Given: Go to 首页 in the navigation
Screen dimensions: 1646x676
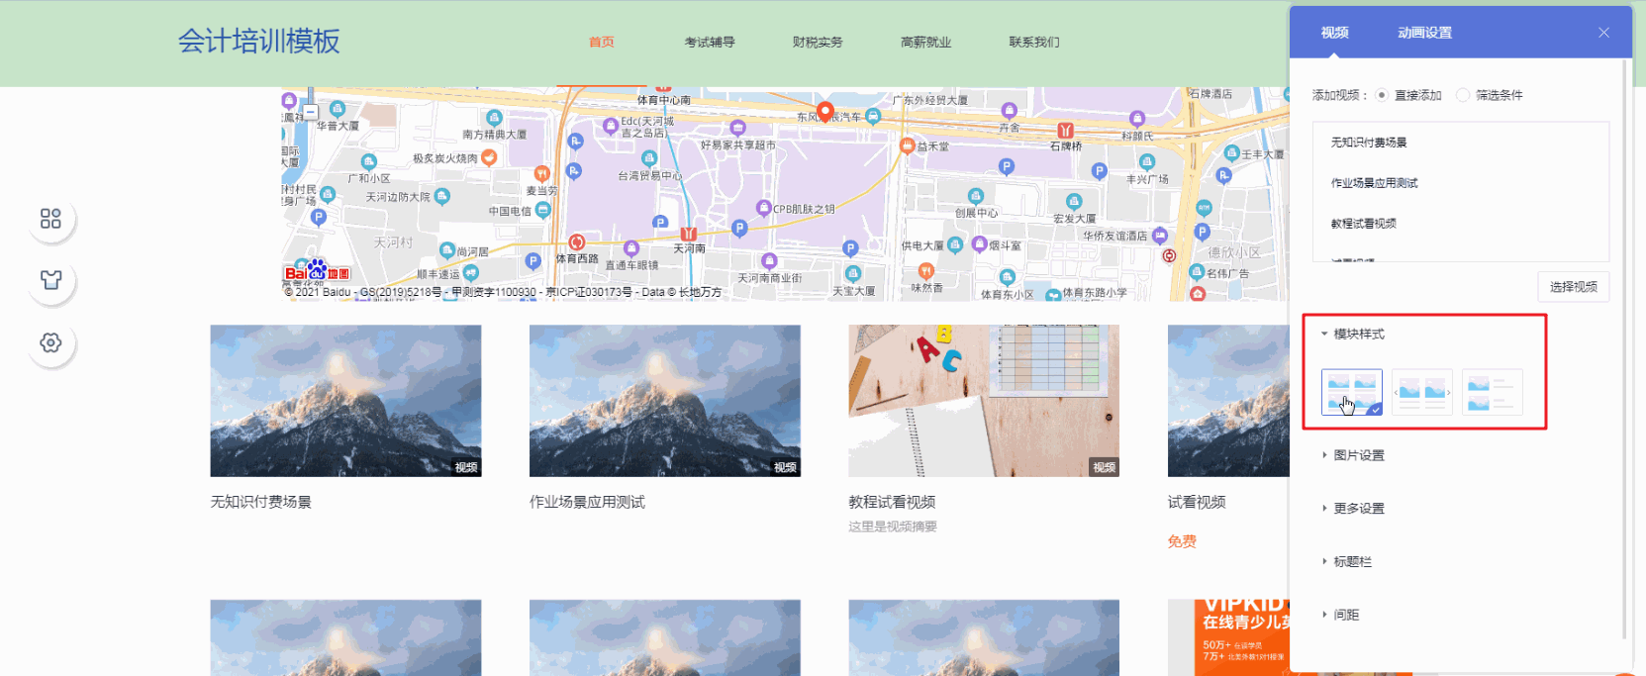Looking at the screenshot, I should [602, 43].
